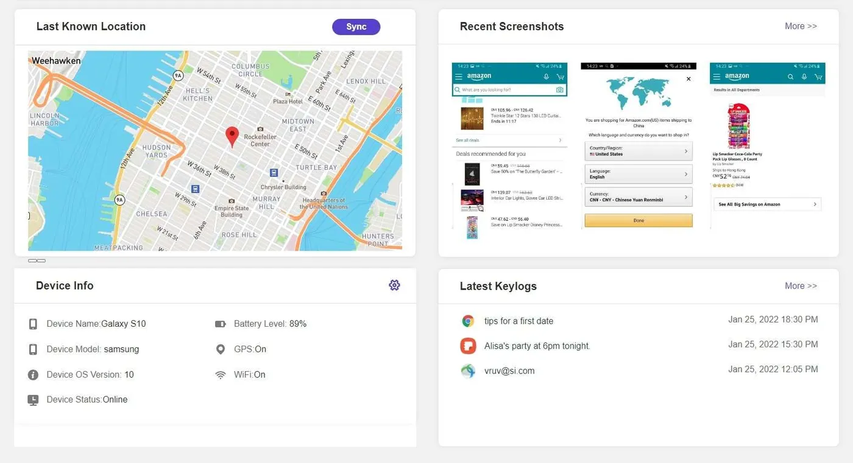
Task: Click transit station icon near Chrysler Building
Action: pos(274,173)
